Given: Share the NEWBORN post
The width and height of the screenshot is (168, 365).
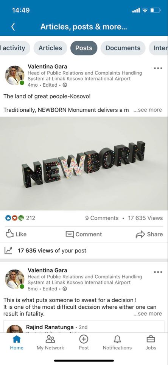Looking at the screenshot, I should pyautogui.click(x=149, y=234).
